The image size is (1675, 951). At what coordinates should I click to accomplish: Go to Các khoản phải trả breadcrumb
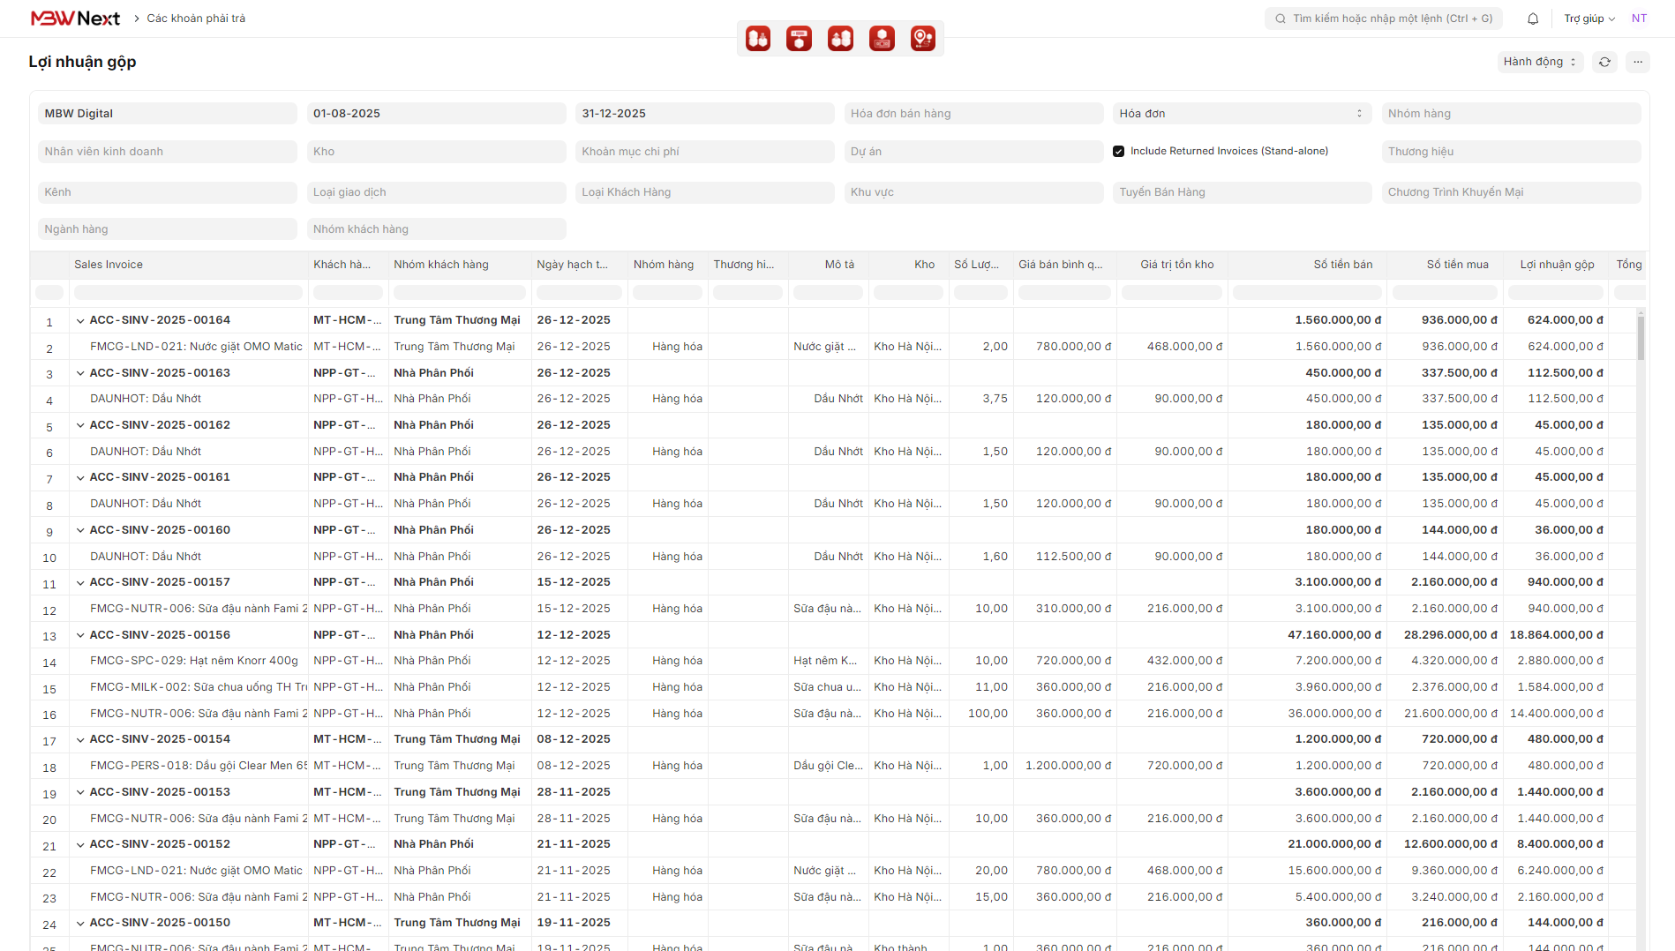[x=196, y=19]
